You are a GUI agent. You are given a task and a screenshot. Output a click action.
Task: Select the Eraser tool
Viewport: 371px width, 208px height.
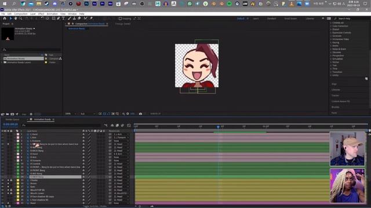pos(79,18)
